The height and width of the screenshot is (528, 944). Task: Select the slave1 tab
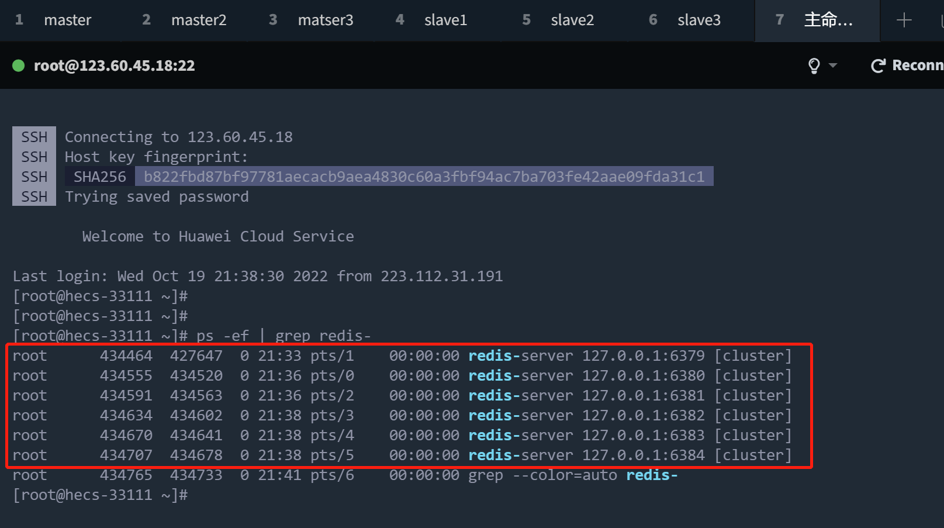click(x=445, y=20)
